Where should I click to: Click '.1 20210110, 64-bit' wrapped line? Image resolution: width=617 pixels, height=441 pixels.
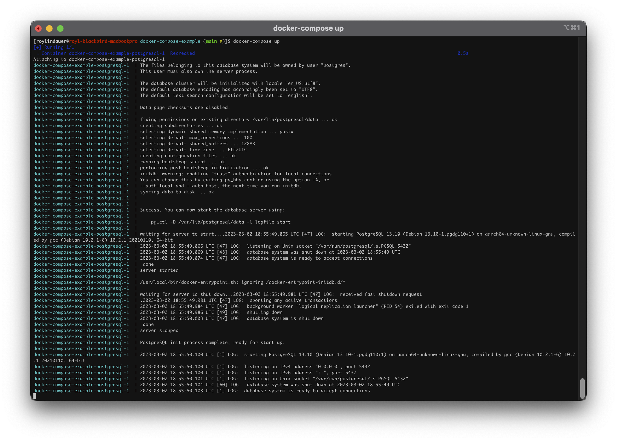pos(59,361)
